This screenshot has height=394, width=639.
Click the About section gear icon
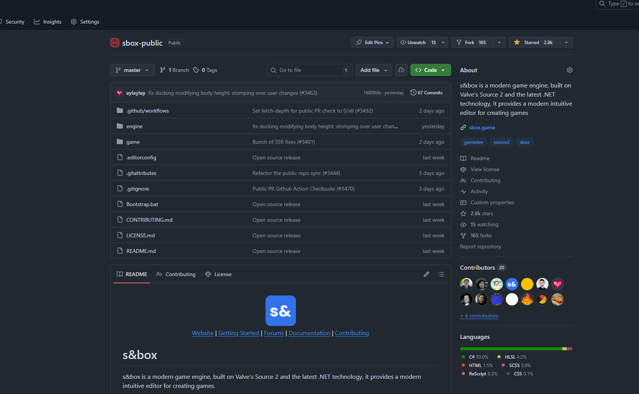[x=569, y=70]
